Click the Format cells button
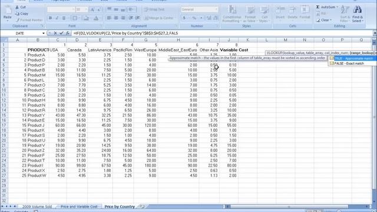 pyautogui.click(x=305, y=12)
